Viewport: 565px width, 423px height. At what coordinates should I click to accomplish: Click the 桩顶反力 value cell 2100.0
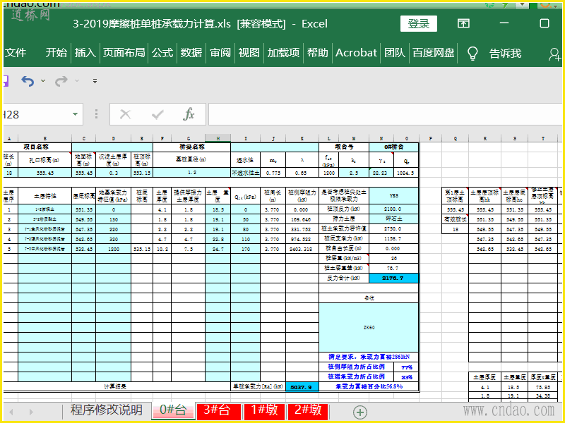coord(393,209)
